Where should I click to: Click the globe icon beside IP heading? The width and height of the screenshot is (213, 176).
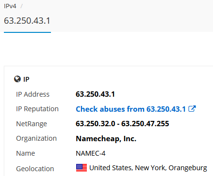[x=17, y=79]
